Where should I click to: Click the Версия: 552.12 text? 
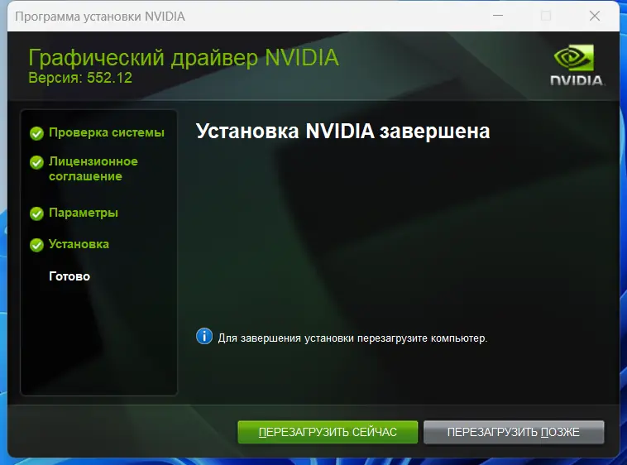click(80, 78)
